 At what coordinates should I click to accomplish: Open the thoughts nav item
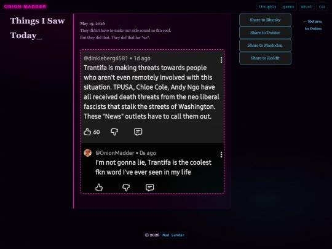click(267, 7)
